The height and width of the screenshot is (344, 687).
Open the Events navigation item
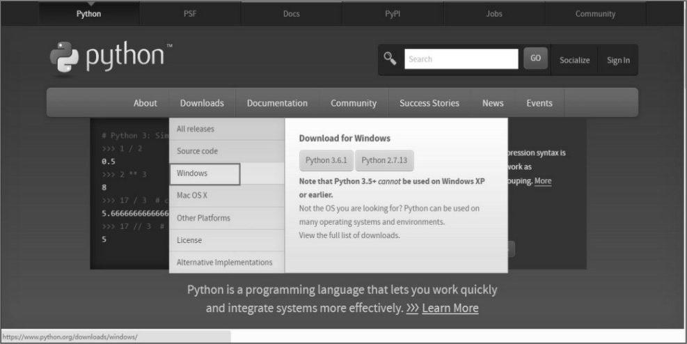pos(539,103)
